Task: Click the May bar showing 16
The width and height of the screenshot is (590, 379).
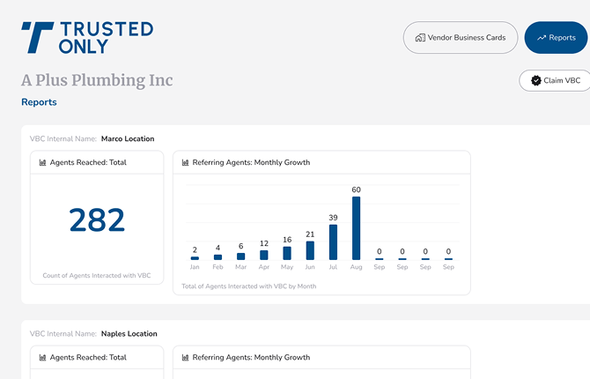Action: point(287,253)
